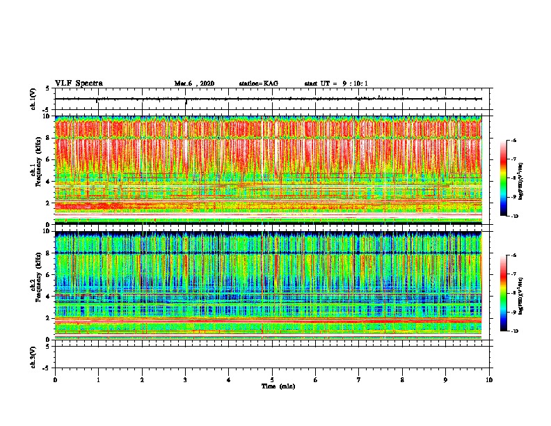Click the "4" minute tick on the time axis

(x=229, y=380)
